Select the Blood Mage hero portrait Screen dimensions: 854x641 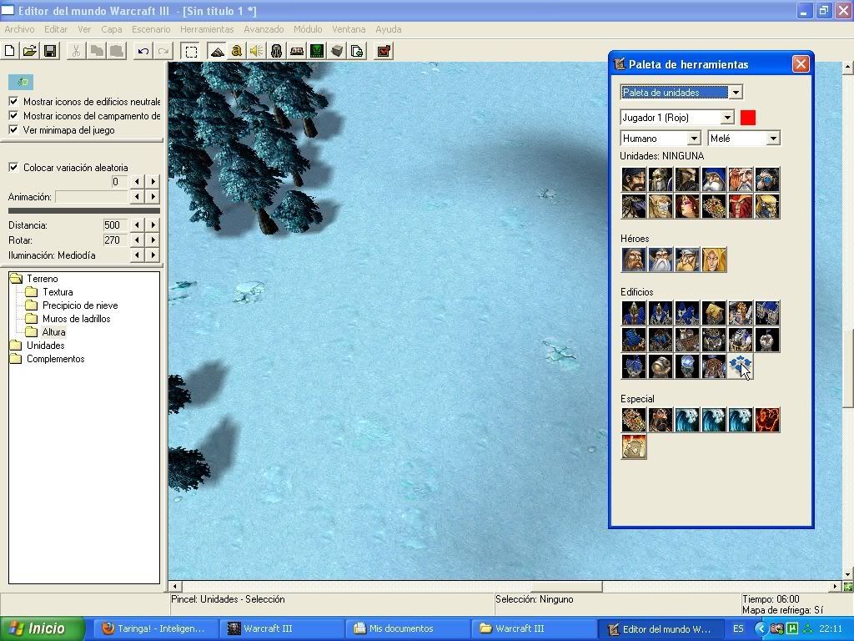tap(714, 260)
